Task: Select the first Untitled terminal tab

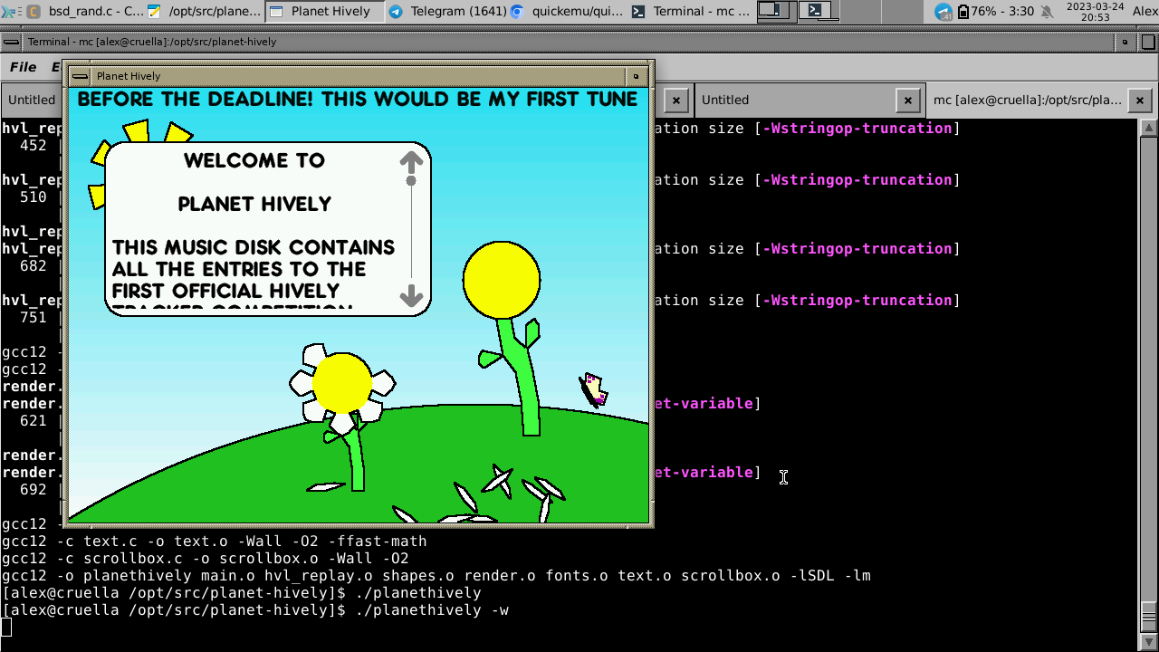Action: (x=32, y=100)
